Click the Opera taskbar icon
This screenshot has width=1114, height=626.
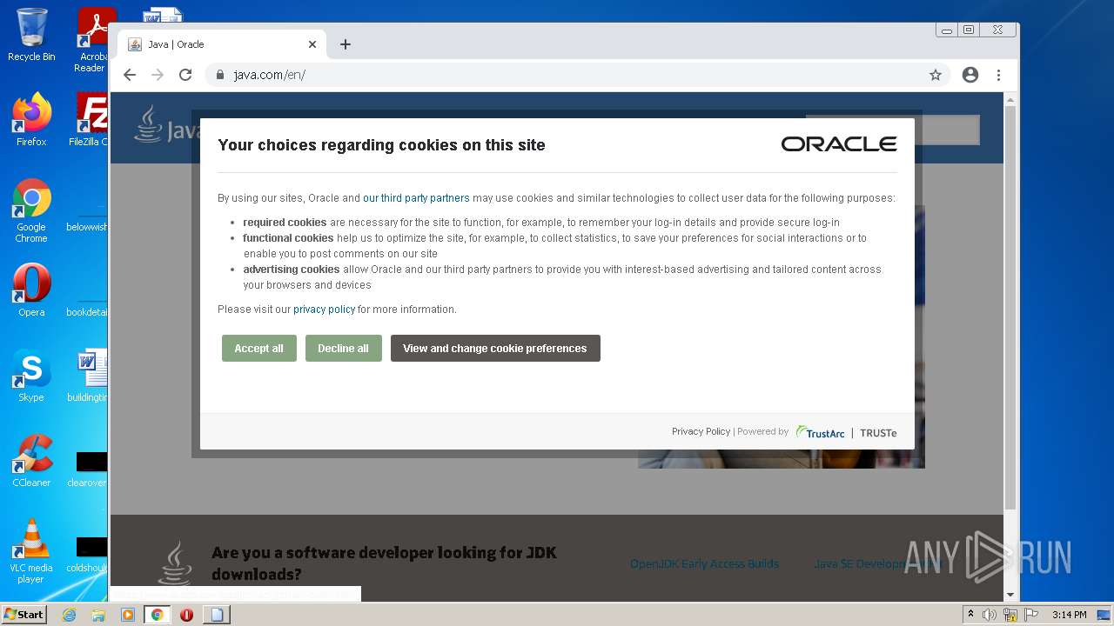point(186,615)
